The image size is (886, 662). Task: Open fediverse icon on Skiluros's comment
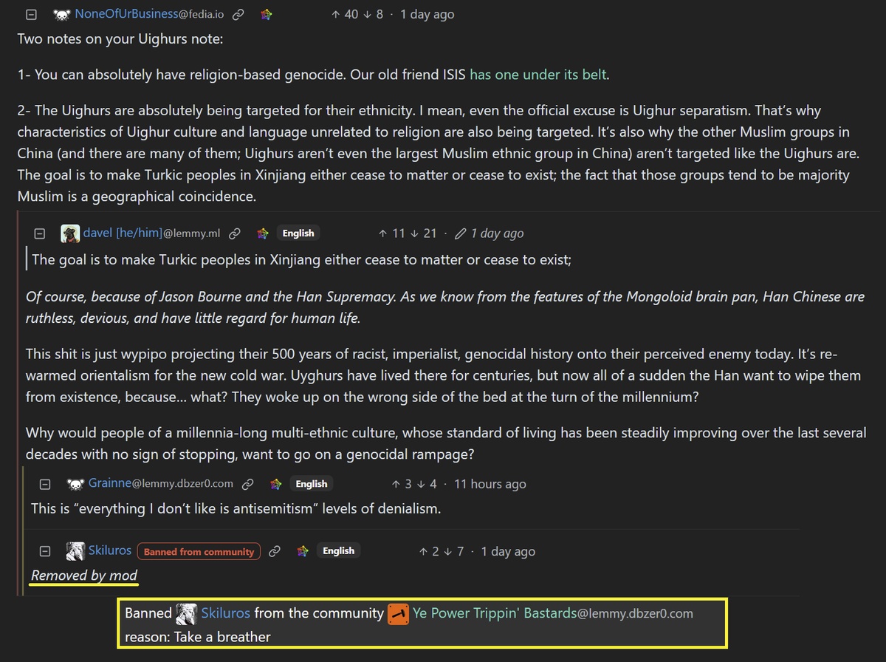click(x=303, y=551)
